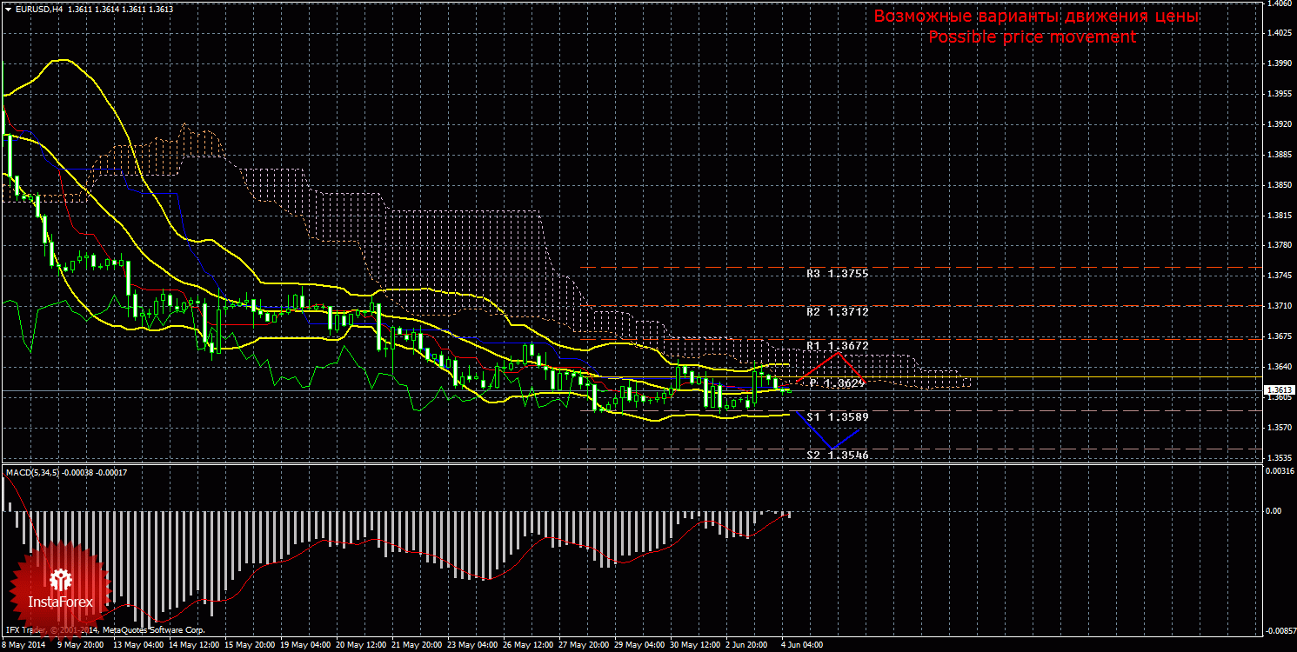Click the Russian title 'Возможные варианты движения цены'
The image size is (1297, 652).
pos(1036,17)
